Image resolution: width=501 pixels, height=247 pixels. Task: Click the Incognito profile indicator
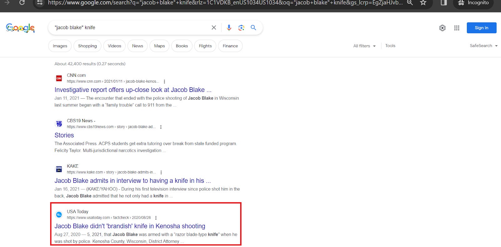pos(473,3)
